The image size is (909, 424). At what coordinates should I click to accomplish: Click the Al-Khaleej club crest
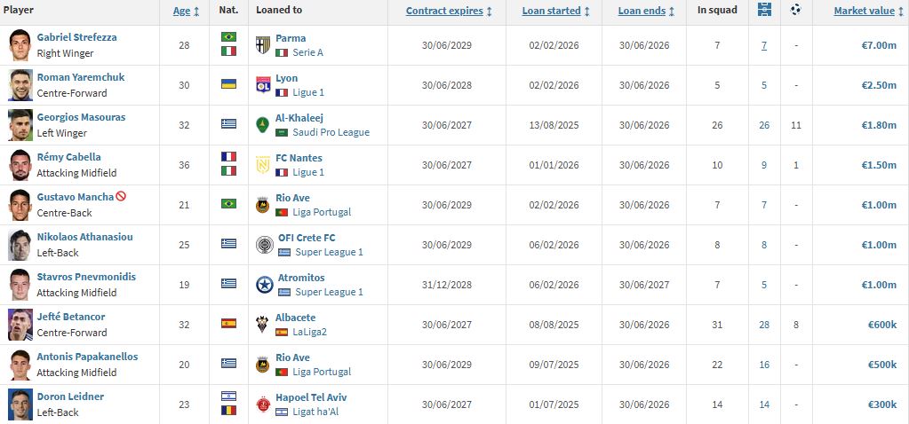pyautogui.click(x=262, y=124)
